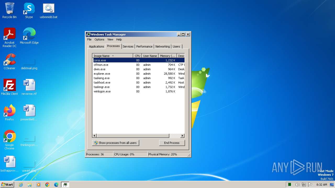Viewport: 335px width, 188px height.
Task: Open media player from the taskbar
Action: [38, 185]
